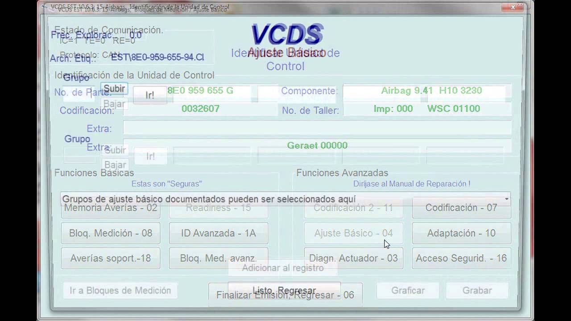Click part number 8E0 959 655 G
The width and height of the screenshot is (571, 321).
[200, 91]
